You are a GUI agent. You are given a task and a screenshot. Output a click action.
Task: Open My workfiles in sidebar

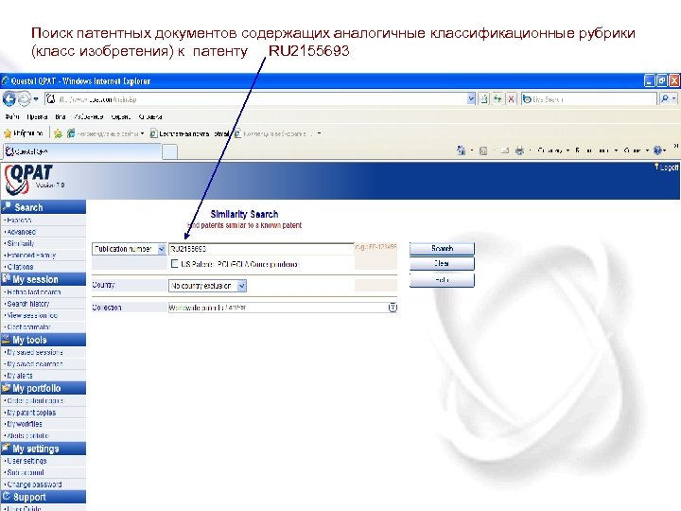24,424
